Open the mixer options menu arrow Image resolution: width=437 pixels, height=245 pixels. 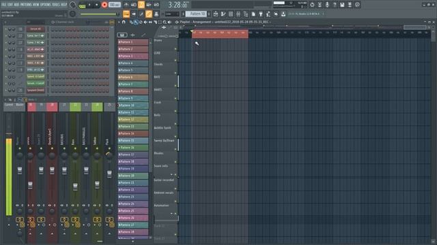pos(5,99)
